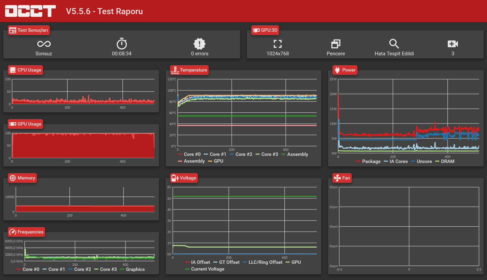Click inside the GPU Usage chart area

click(x=83, y=145)
